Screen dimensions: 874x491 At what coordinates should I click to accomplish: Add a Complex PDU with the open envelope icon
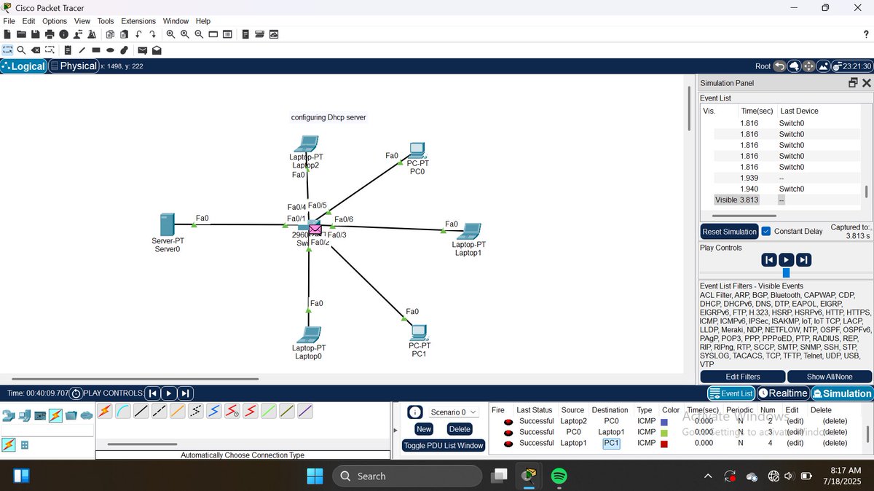[157, 50]
